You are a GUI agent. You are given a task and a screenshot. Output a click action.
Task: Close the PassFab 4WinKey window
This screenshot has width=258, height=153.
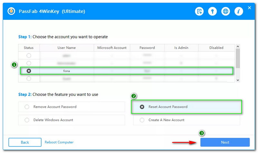[x=249, y=8]
